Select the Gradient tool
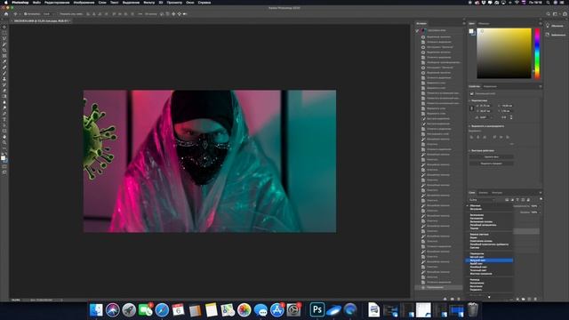569x320 pixels. (4, 96)
